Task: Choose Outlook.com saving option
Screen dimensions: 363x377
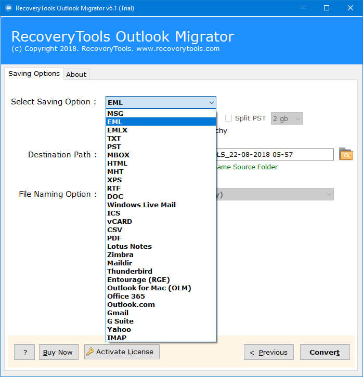Action: click(161, 304)
